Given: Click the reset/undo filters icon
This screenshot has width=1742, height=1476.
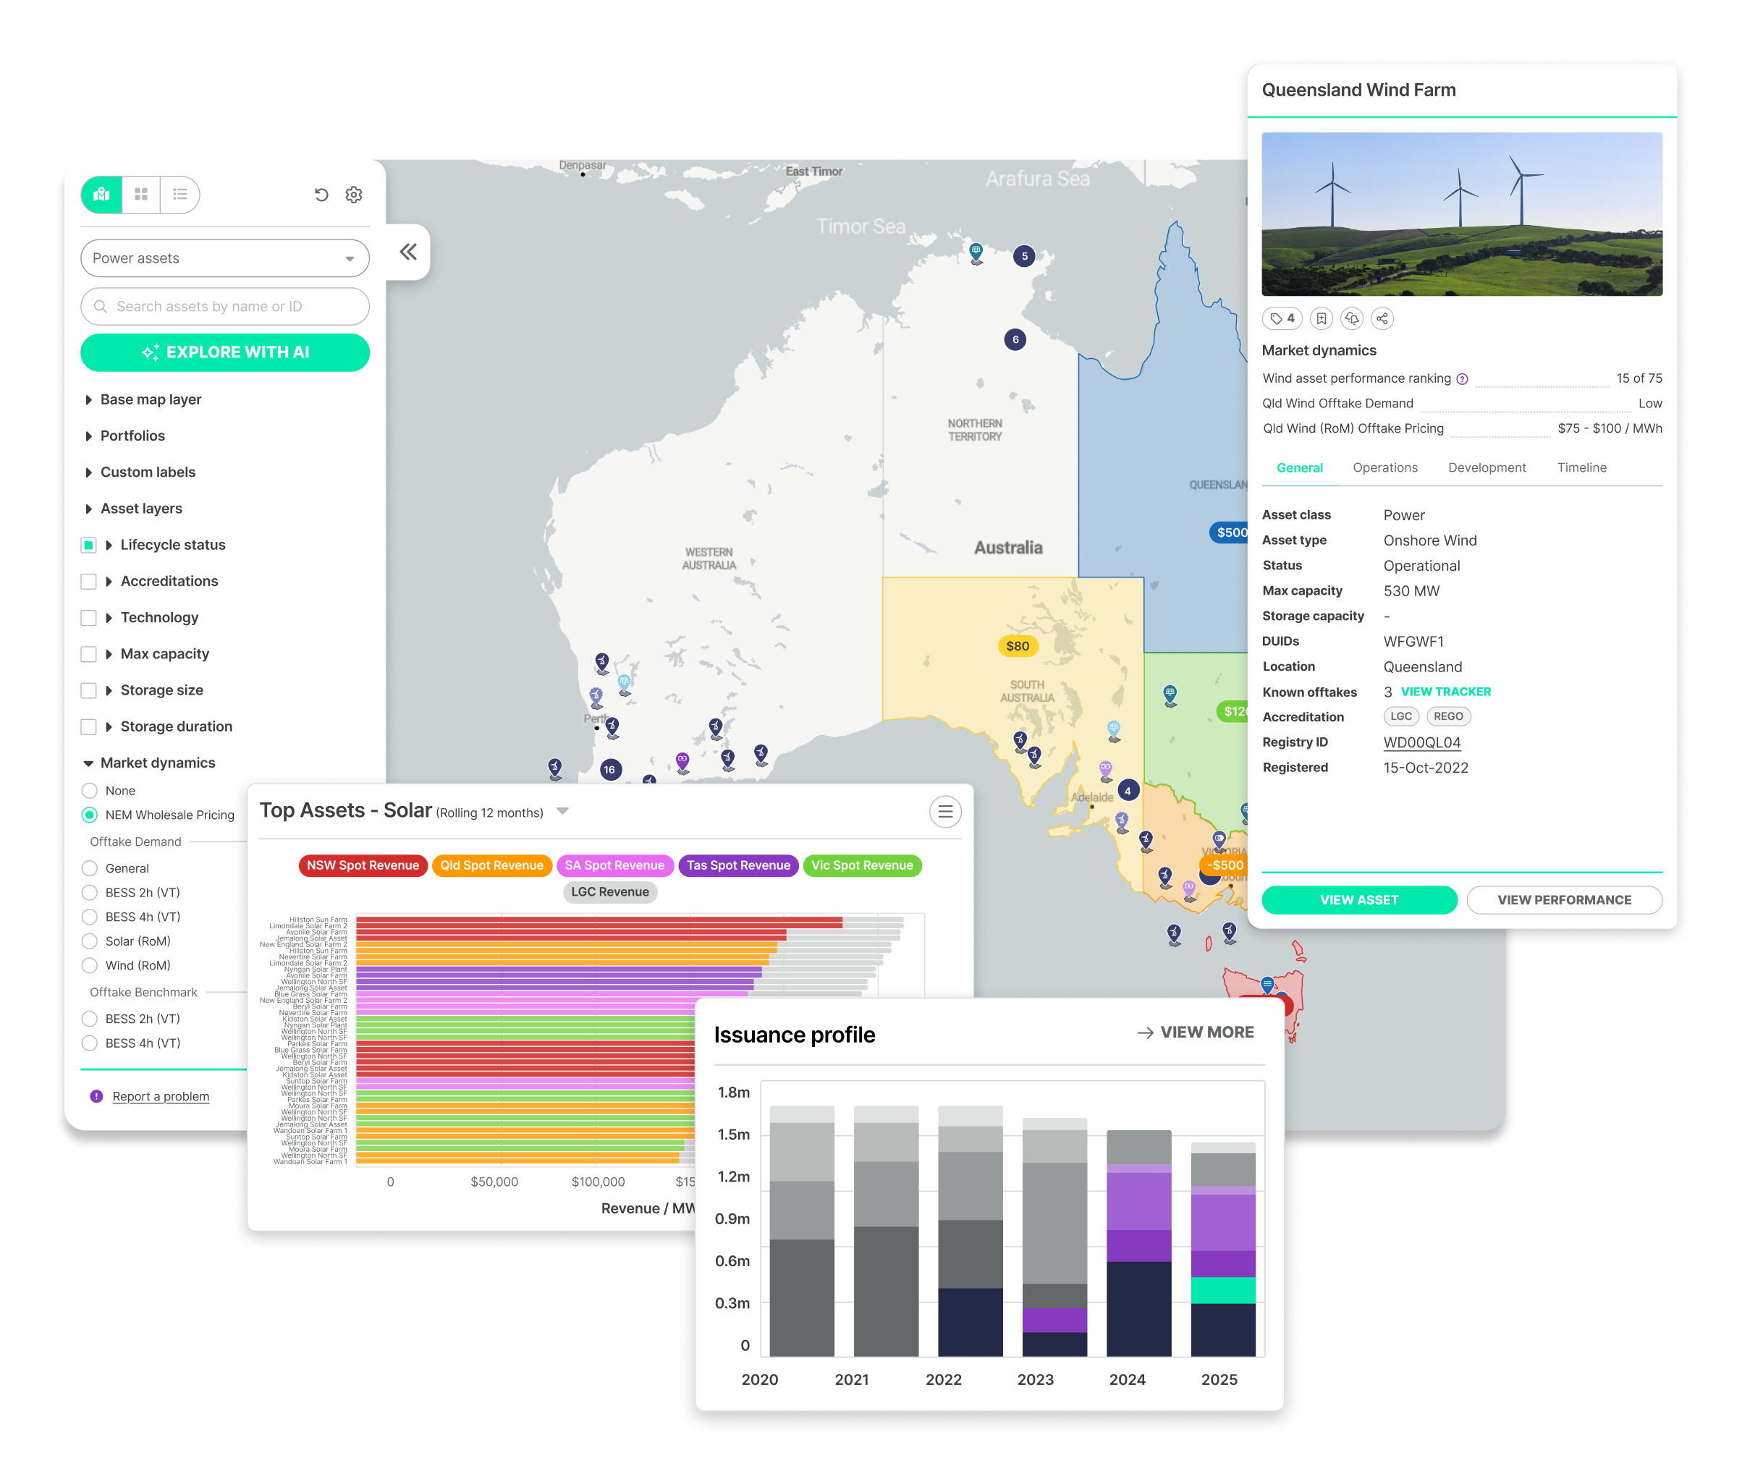Looking at the screenshot, I should point(321,195).
